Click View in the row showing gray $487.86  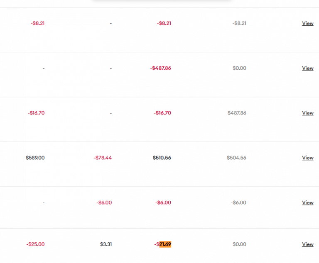click(307, 113)
